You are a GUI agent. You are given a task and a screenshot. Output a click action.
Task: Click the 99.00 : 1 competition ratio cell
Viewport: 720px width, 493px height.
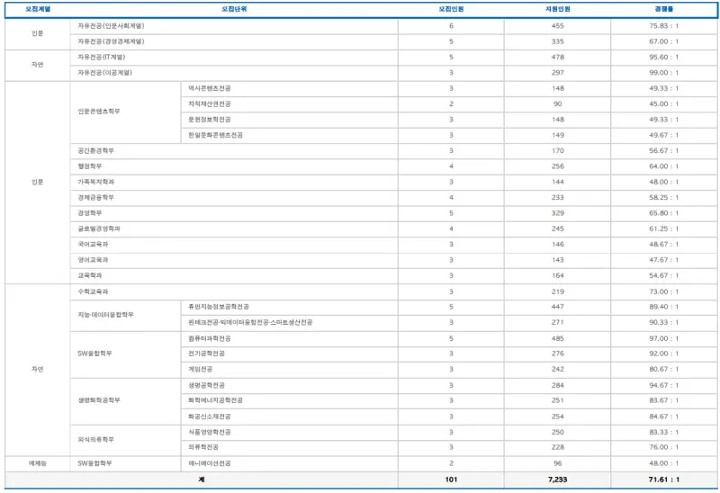click(x=664, y=73)
